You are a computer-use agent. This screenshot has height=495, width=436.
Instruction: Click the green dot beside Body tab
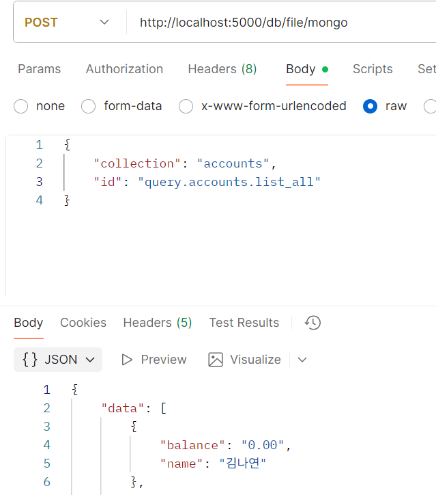click(325, 69)
